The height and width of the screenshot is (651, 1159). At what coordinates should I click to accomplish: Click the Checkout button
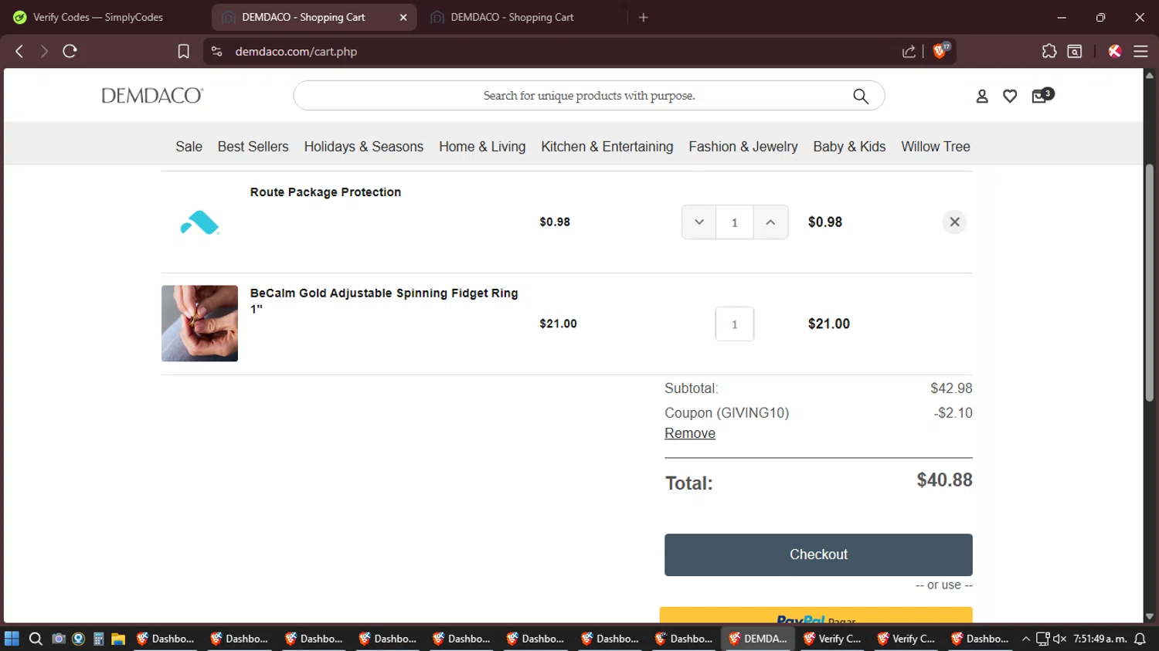pos(818,554)
